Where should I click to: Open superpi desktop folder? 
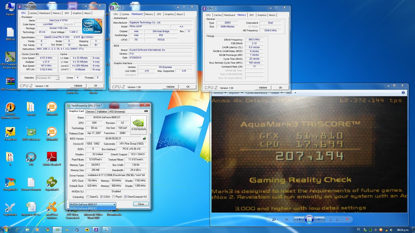tap(31, 109)
